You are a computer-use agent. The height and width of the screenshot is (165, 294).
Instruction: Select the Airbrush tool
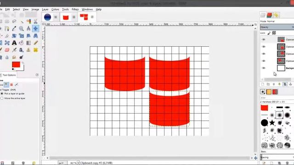click(14, 50)
